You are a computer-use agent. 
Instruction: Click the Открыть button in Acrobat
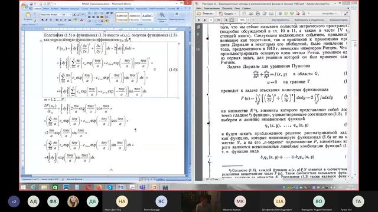click(205, 14)
